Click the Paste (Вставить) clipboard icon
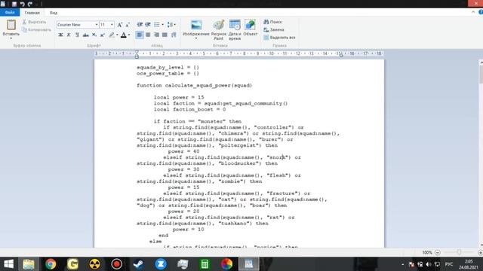This screenshot has width=483, height=271. (11, 25)
